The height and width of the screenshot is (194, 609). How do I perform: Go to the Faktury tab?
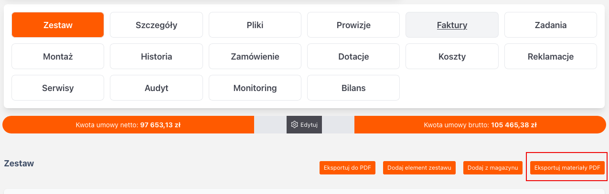click(x=452, y=25)
